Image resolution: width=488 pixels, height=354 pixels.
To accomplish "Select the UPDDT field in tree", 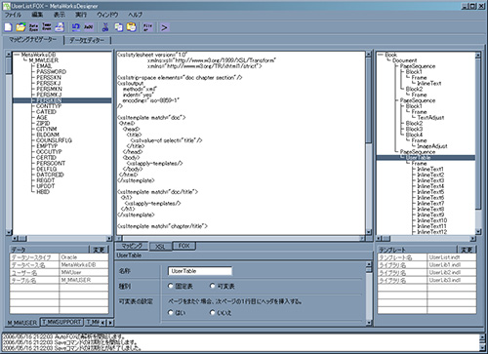I will [46, 186].
